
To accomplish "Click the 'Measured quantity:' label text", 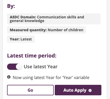I will pos(28,30).
